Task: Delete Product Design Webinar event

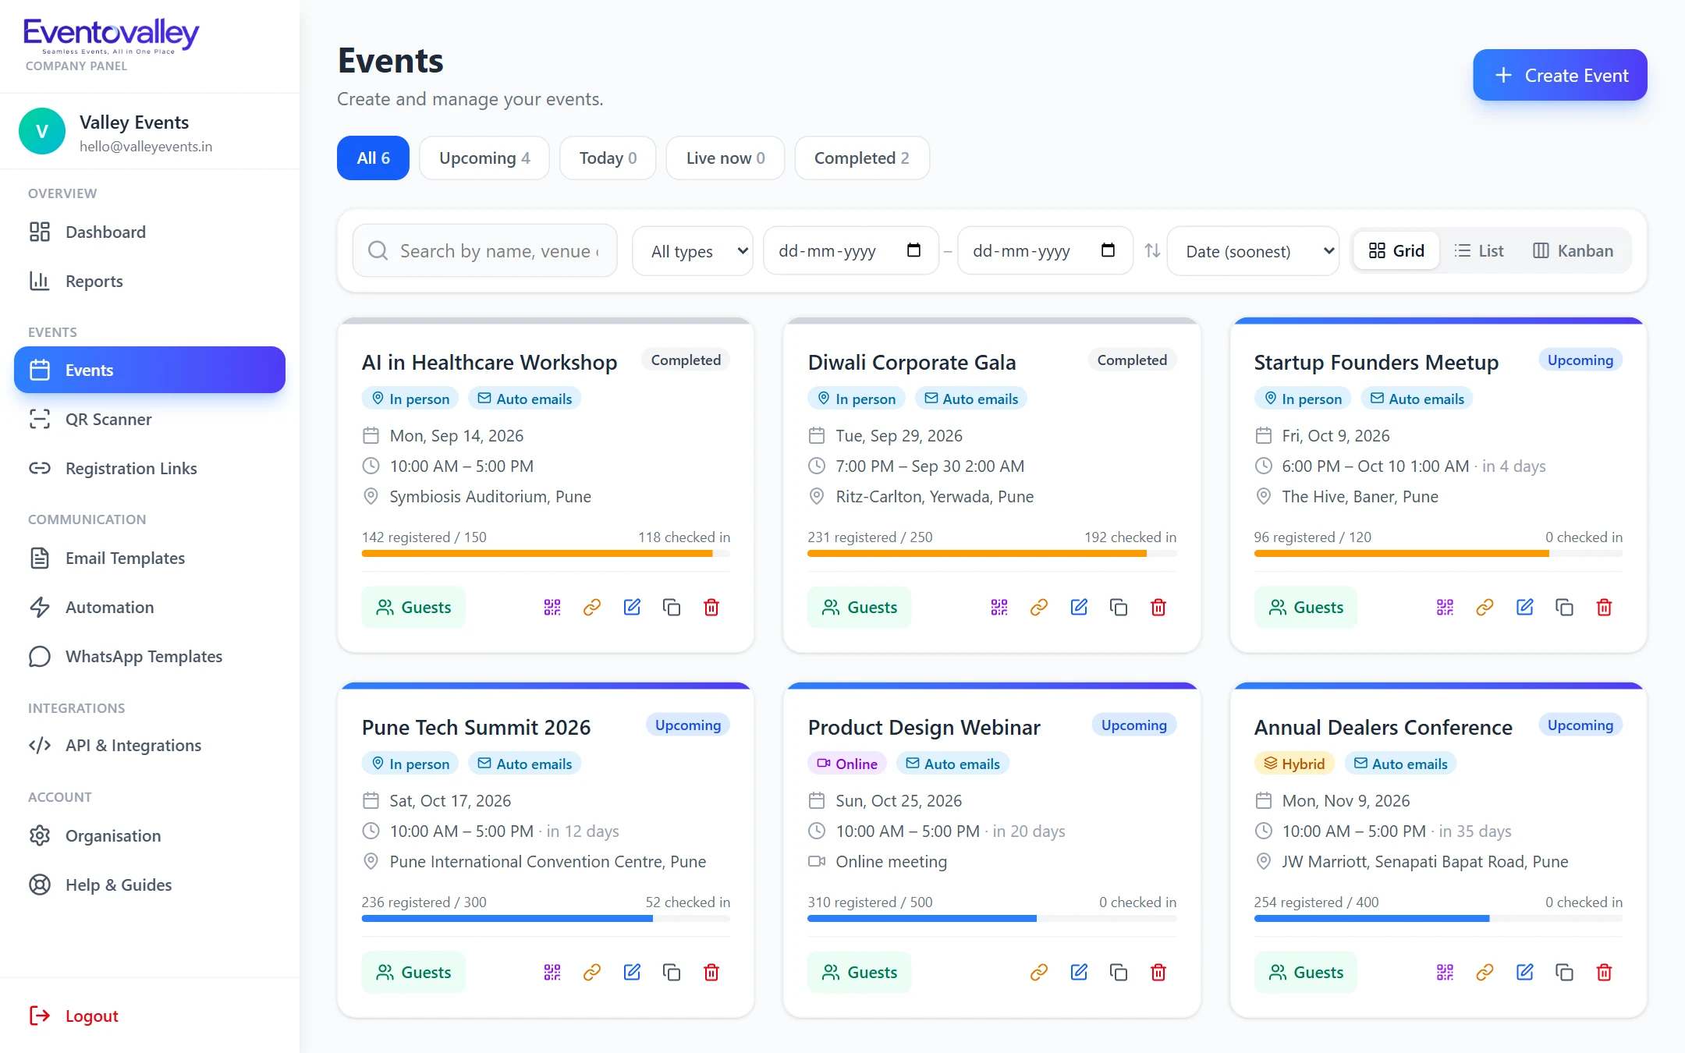Action: 1158,972
